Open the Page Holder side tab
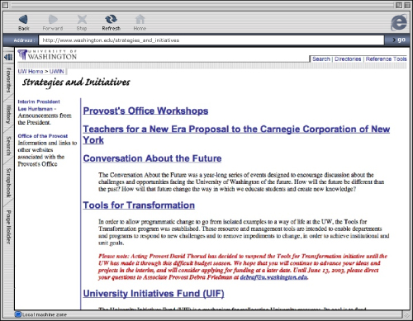The width and height of the screenshot is (413, 321). click(x=8, y=227)
